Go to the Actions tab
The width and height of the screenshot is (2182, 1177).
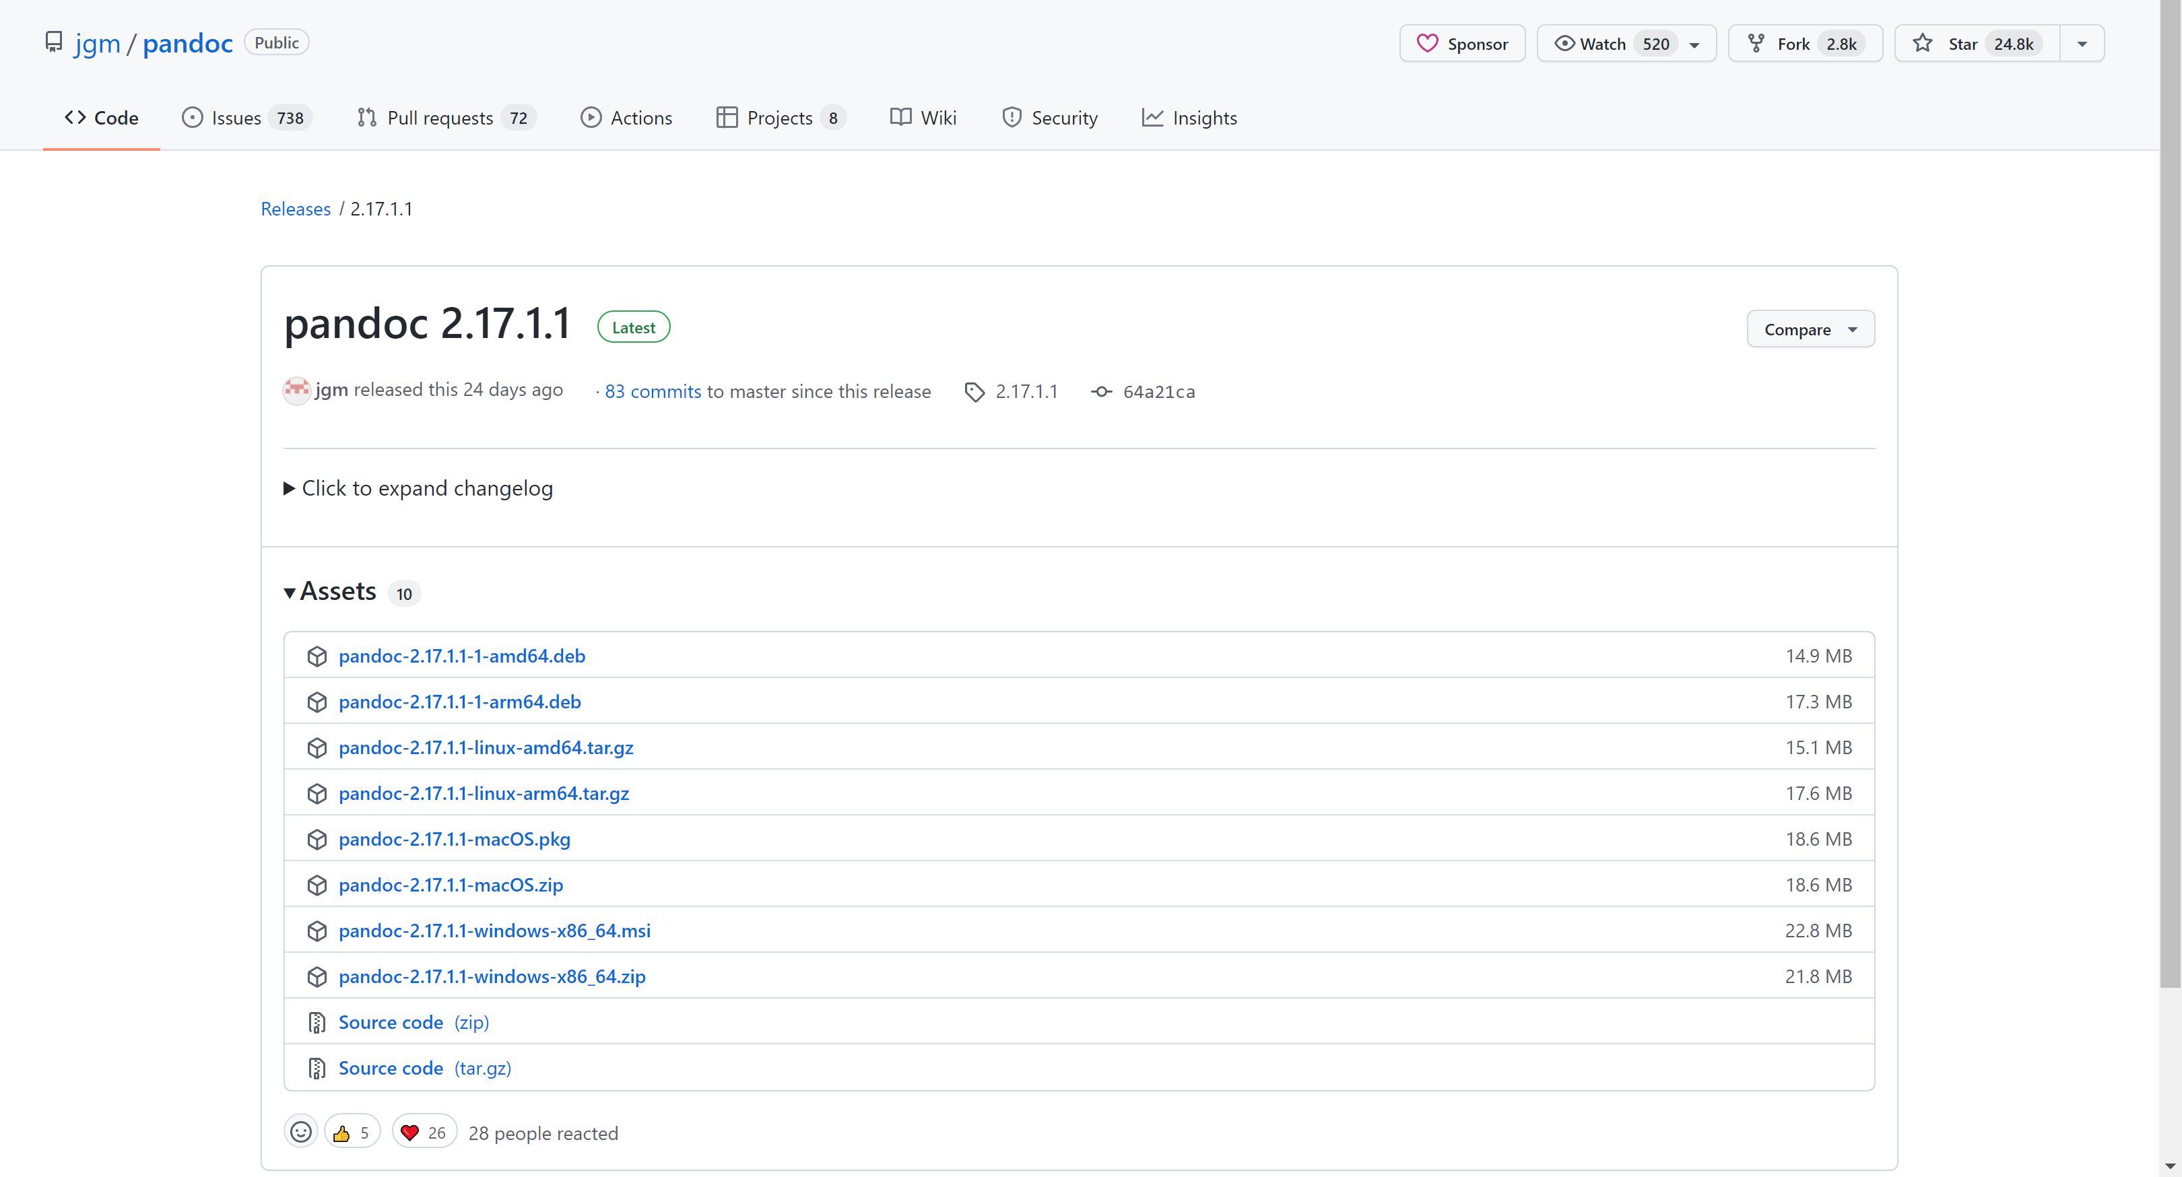626,118
